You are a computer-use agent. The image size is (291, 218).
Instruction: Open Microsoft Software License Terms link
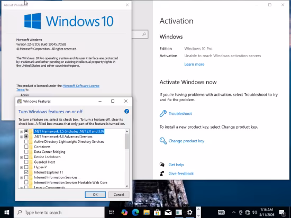tap(81, 86)
